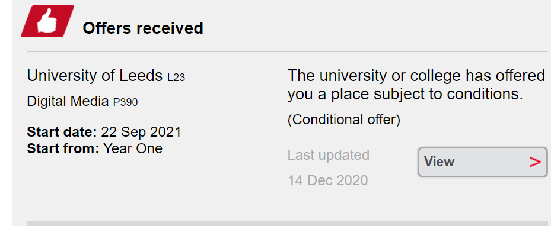The height and width of the screenshot is (226, 551).
Task: Click the divider line under Offers received
Action: tap(287, 52)
